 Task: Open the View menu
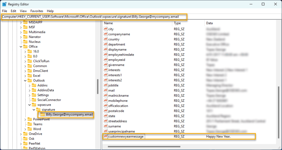pos(23,11)
